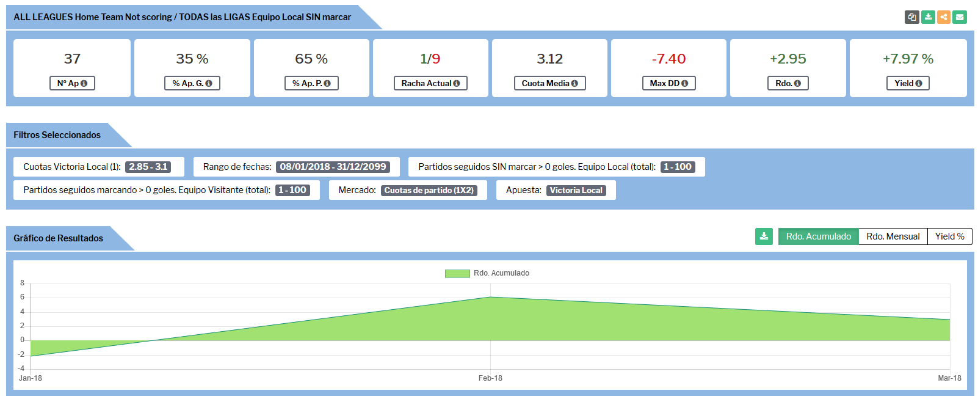
Task: Click info icon on Yield label
Action: point(919,84)
